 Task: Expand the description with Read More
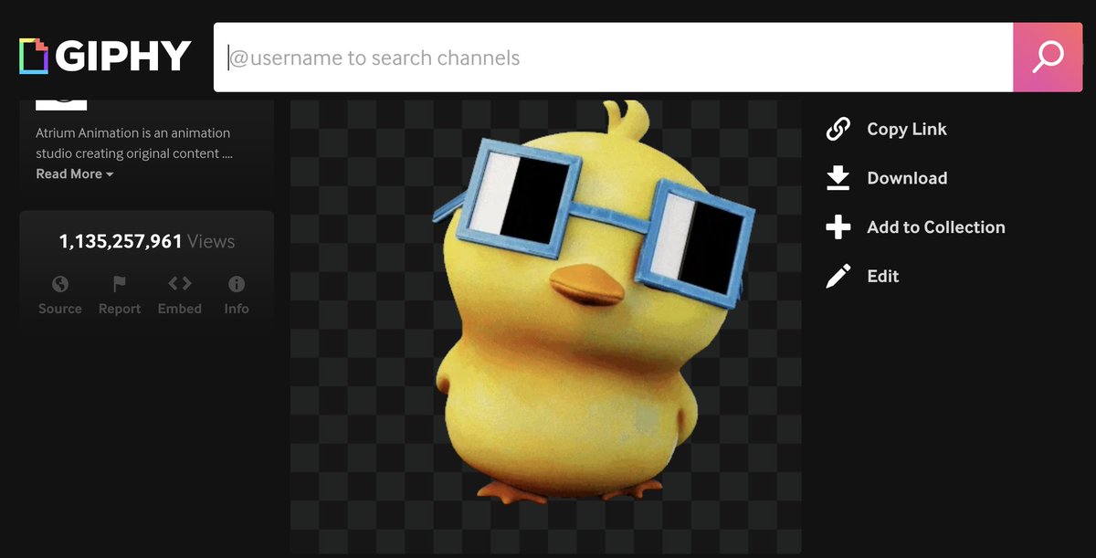75,174
